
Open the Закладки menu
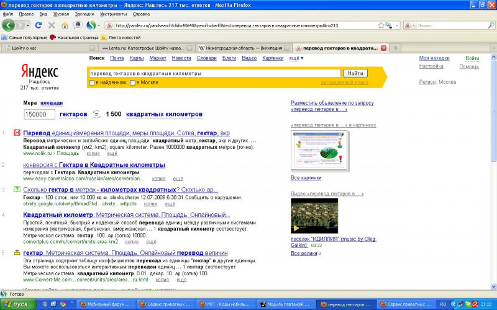pos(84,14)
